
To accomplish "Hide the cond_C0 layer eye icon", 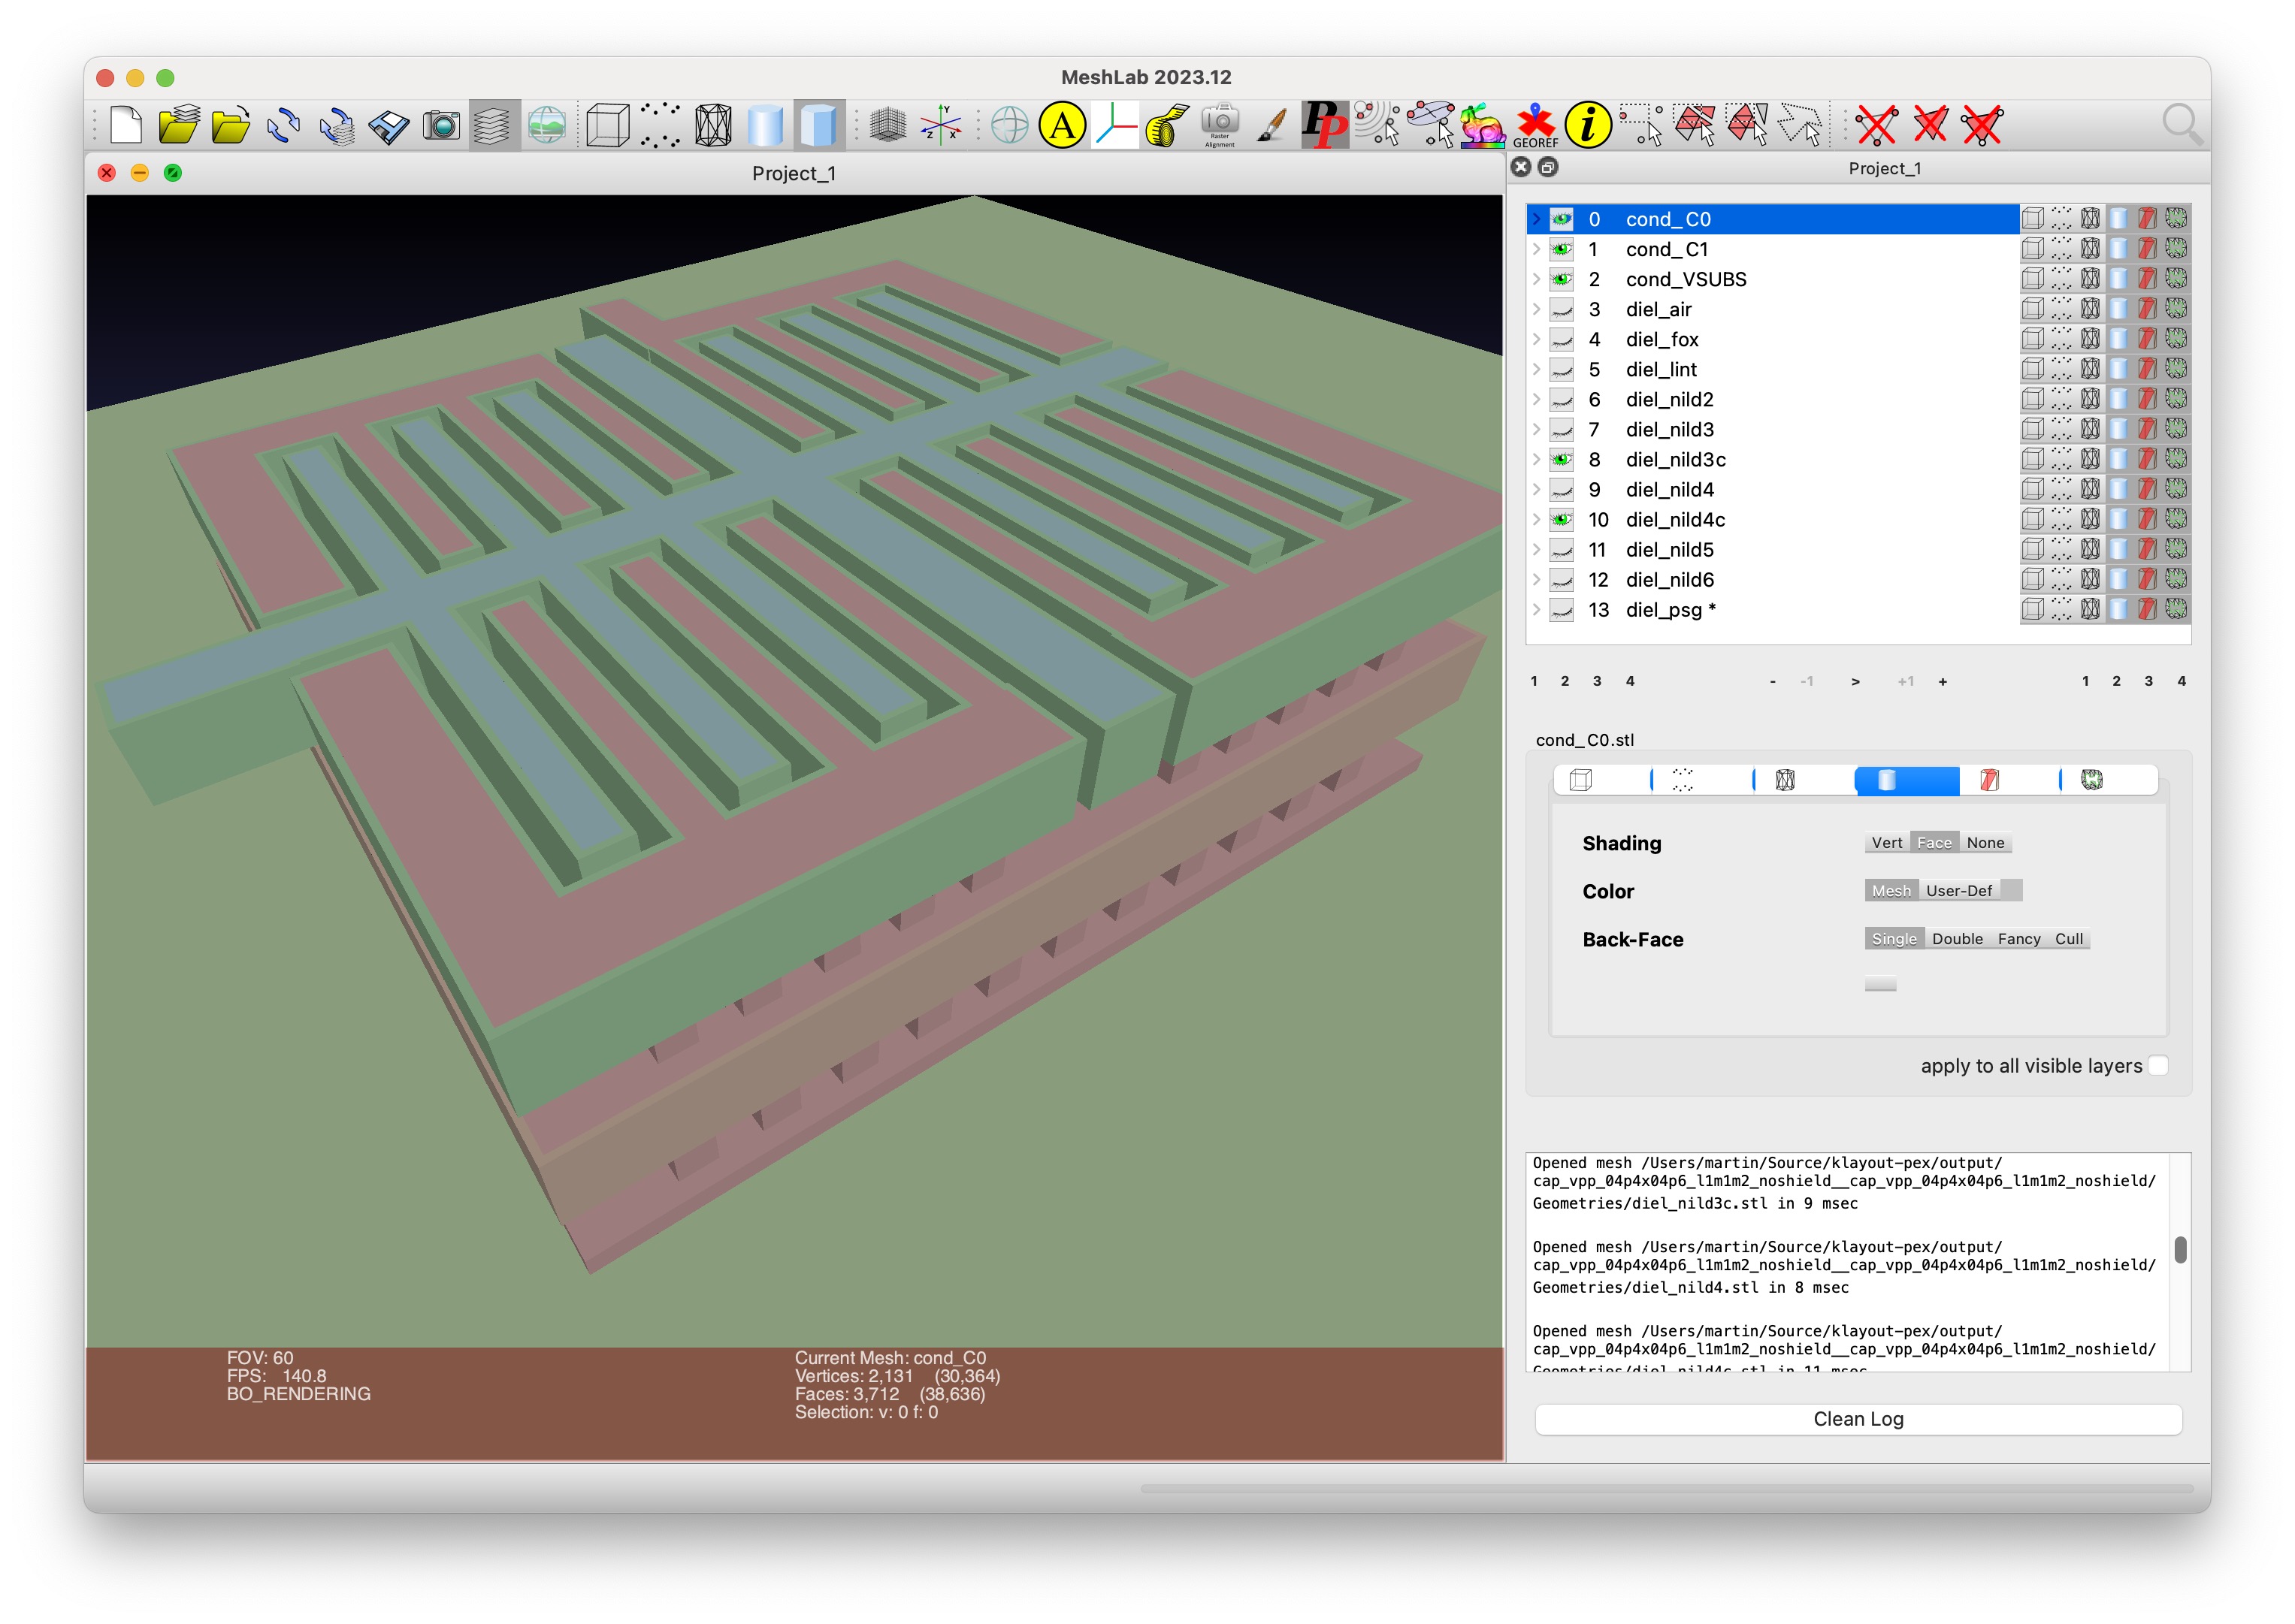I will click(1561, 219).
